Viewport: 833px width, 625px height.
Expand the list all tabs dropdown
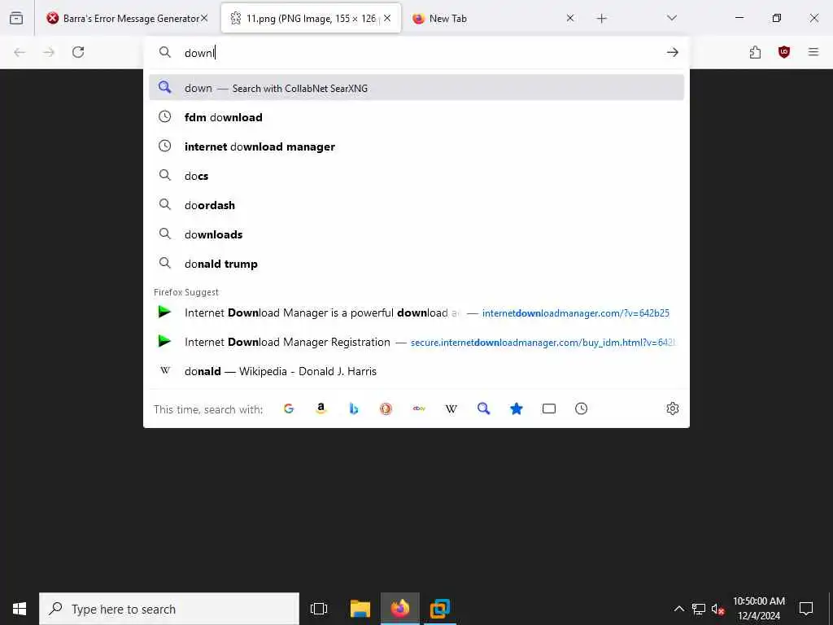pos(672,18)
